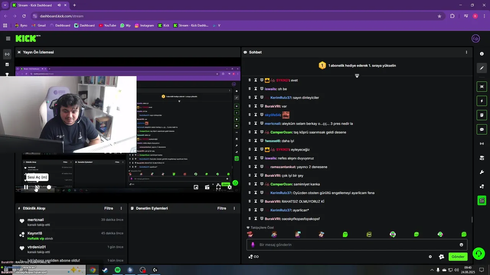Click the Kick logo
490x275 pixels.
click(28, 38)
